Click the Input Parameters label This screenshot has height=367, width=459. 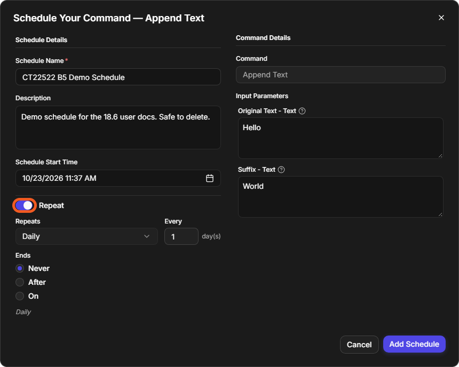point(262,96)
